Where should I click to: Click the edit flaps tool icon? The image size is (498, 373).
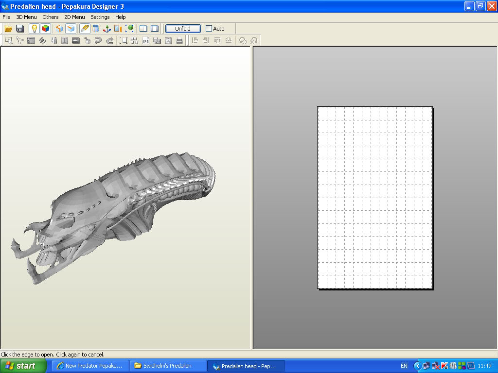31,41
